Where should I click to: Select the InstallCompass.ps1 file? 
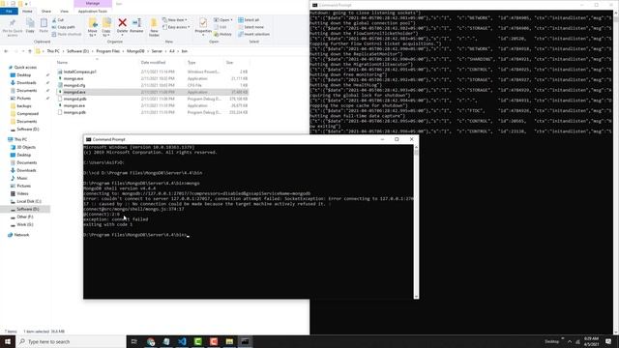153,72
